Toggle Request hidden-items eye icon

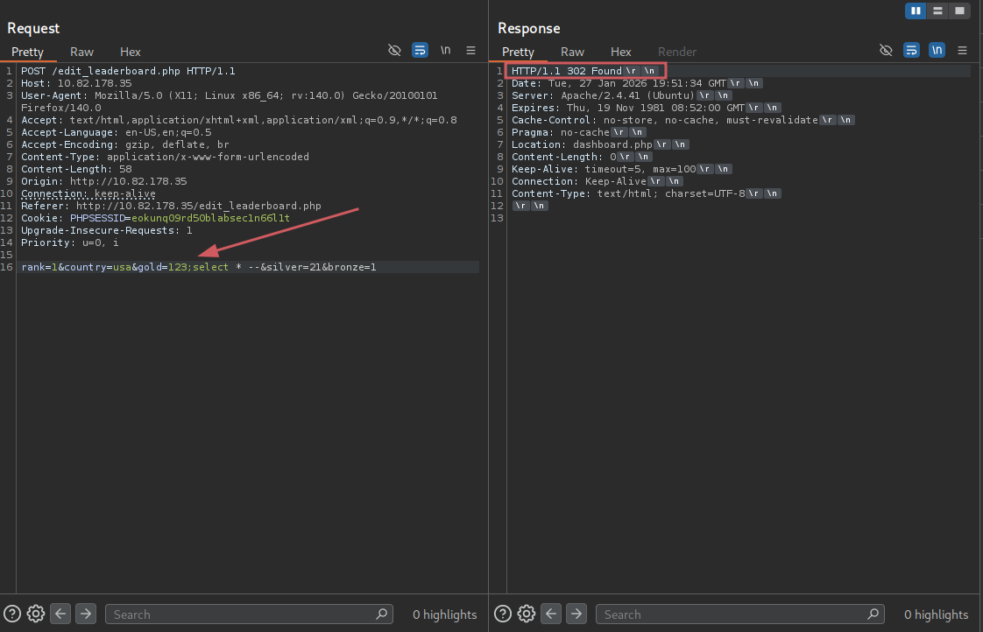pyautogui.click(x=394, y=51)
